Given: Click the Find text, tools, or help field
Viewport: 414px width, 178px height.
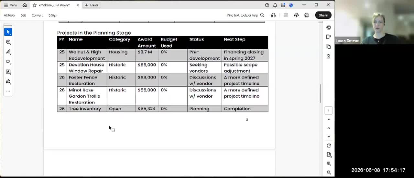Looking at the screenshot, I should pos(245,15).
